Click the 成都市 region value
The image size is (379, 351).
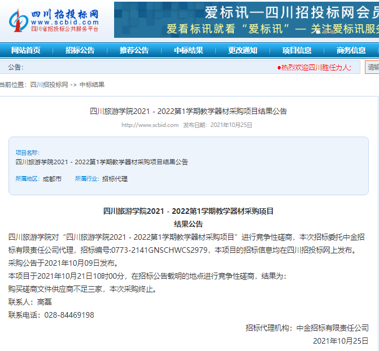52,179
